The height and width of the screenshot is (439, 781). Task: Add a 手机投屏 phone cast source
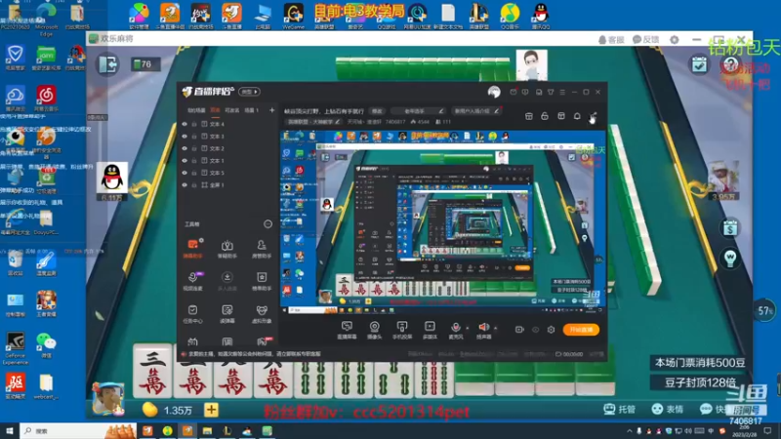pos(401,330)
